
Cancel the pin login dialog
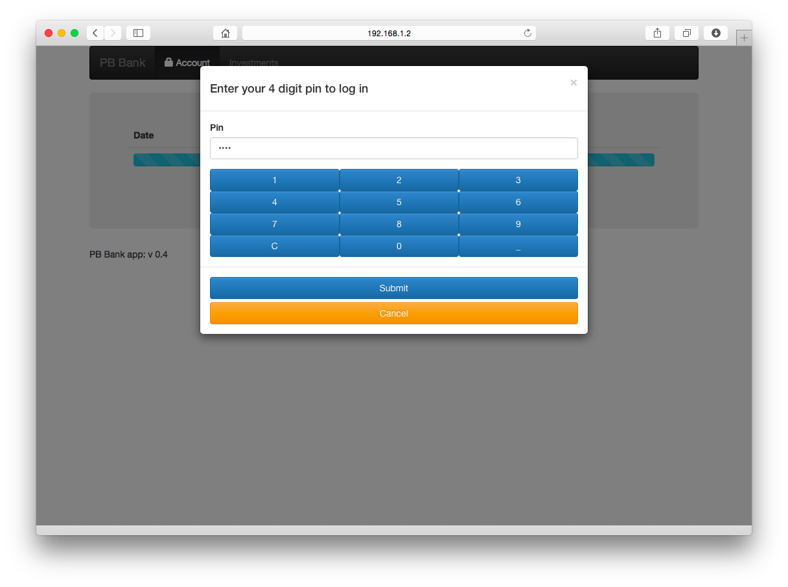click(394, 313)
